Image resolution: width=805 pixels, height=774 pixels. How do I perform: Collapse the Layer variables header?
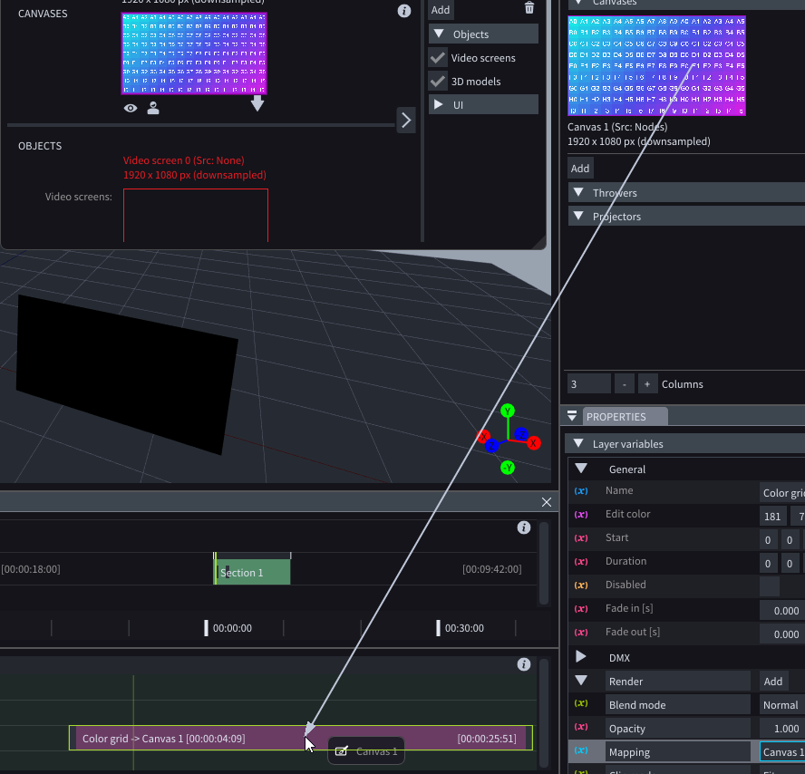coord(577,444)
